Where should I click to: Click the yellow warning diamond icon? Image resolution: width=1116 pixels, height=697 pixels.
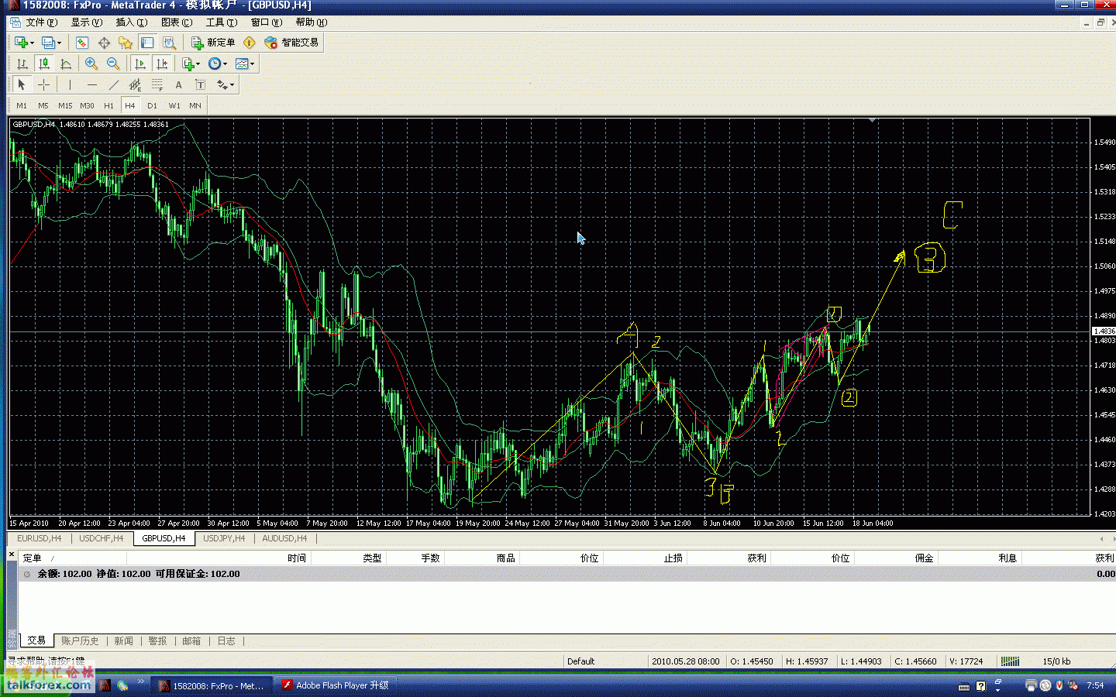click(x=249, y=42)
